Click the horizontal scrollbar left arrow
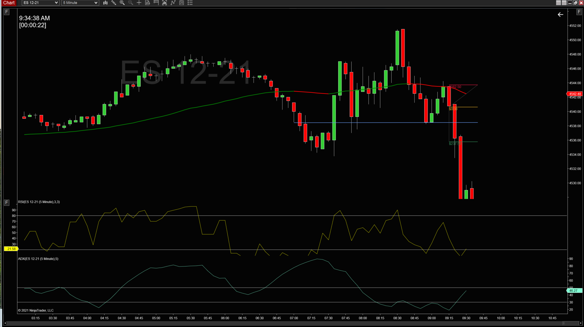 pyautogui.click(x=5, y=323)
